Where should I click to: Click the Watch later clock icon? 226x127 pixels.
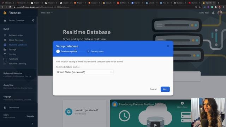tap(182, 103)
